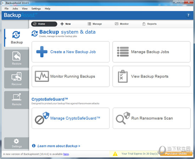This screenshot has height=159, width=195.
Task: Click the help question mark icon in header
Action: pos(188,15)
